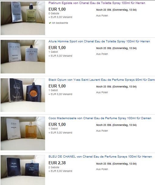Open the Black Opium Yves Saint Laurent listing

102,80
